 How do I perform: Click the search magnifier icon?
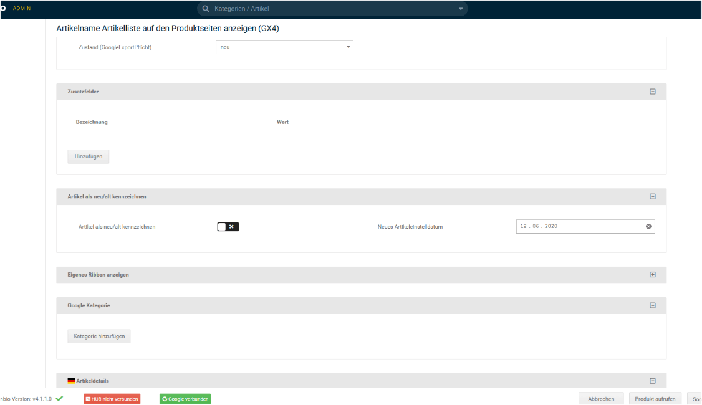[x=206, y=9]
